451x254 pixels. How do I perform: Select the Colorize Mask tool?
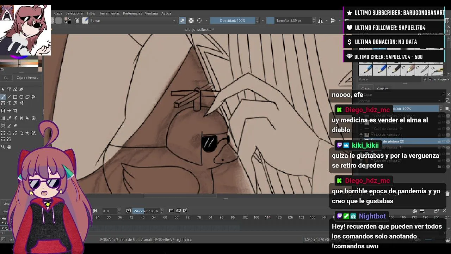15,118
